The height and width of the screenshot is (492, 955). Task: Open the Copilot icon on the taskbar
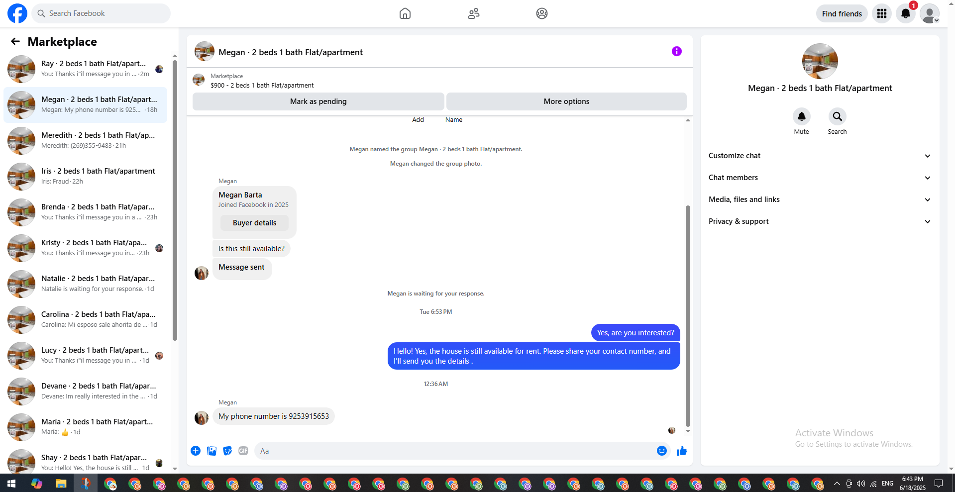pyautogui.click(x=36, y=484)
